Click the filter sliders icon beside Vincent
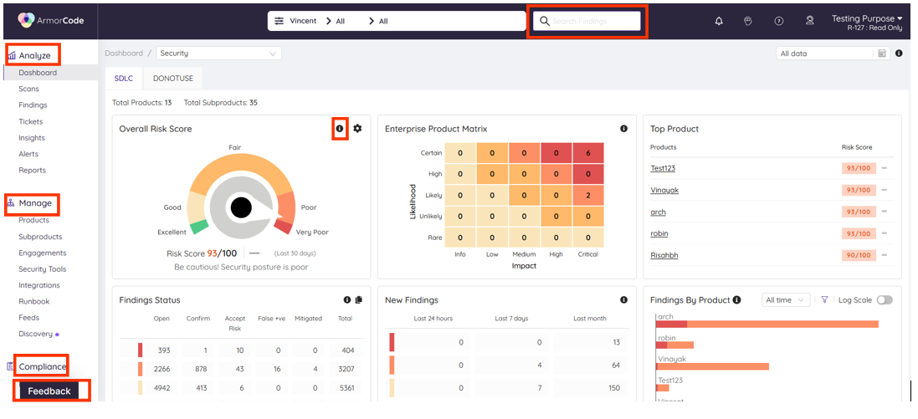The width and height of the screenshot is (918, 419). click(x=280, y=21)
